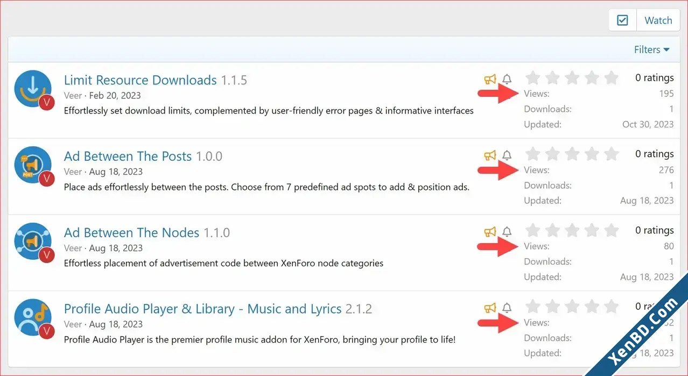Click bell icon for Ad Between The Nodes
Screen dimensions: 688x376
point(507,232)
